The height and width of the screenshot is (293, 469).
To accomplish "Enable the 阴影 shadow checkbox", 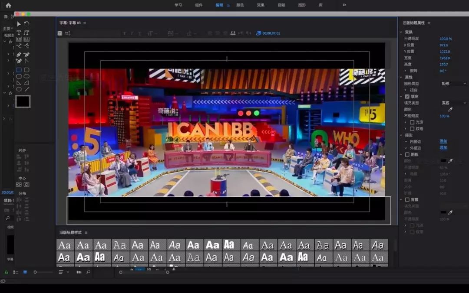I will (x=407, y=154).
